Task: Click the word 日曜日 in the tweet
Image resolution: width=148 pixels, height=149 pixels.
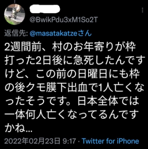Action: [92, 74]
